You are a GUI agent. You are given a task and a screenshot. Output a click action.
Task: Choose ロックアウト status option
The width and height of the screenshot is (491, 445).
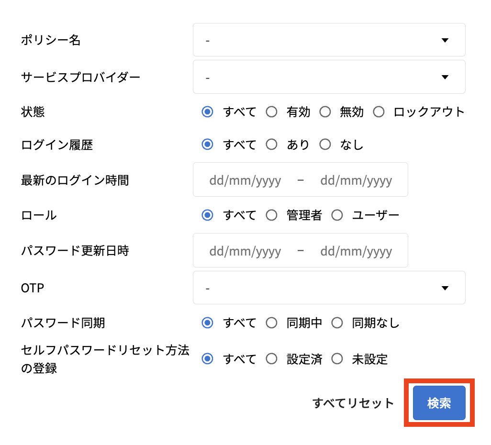tap(379, 112)
